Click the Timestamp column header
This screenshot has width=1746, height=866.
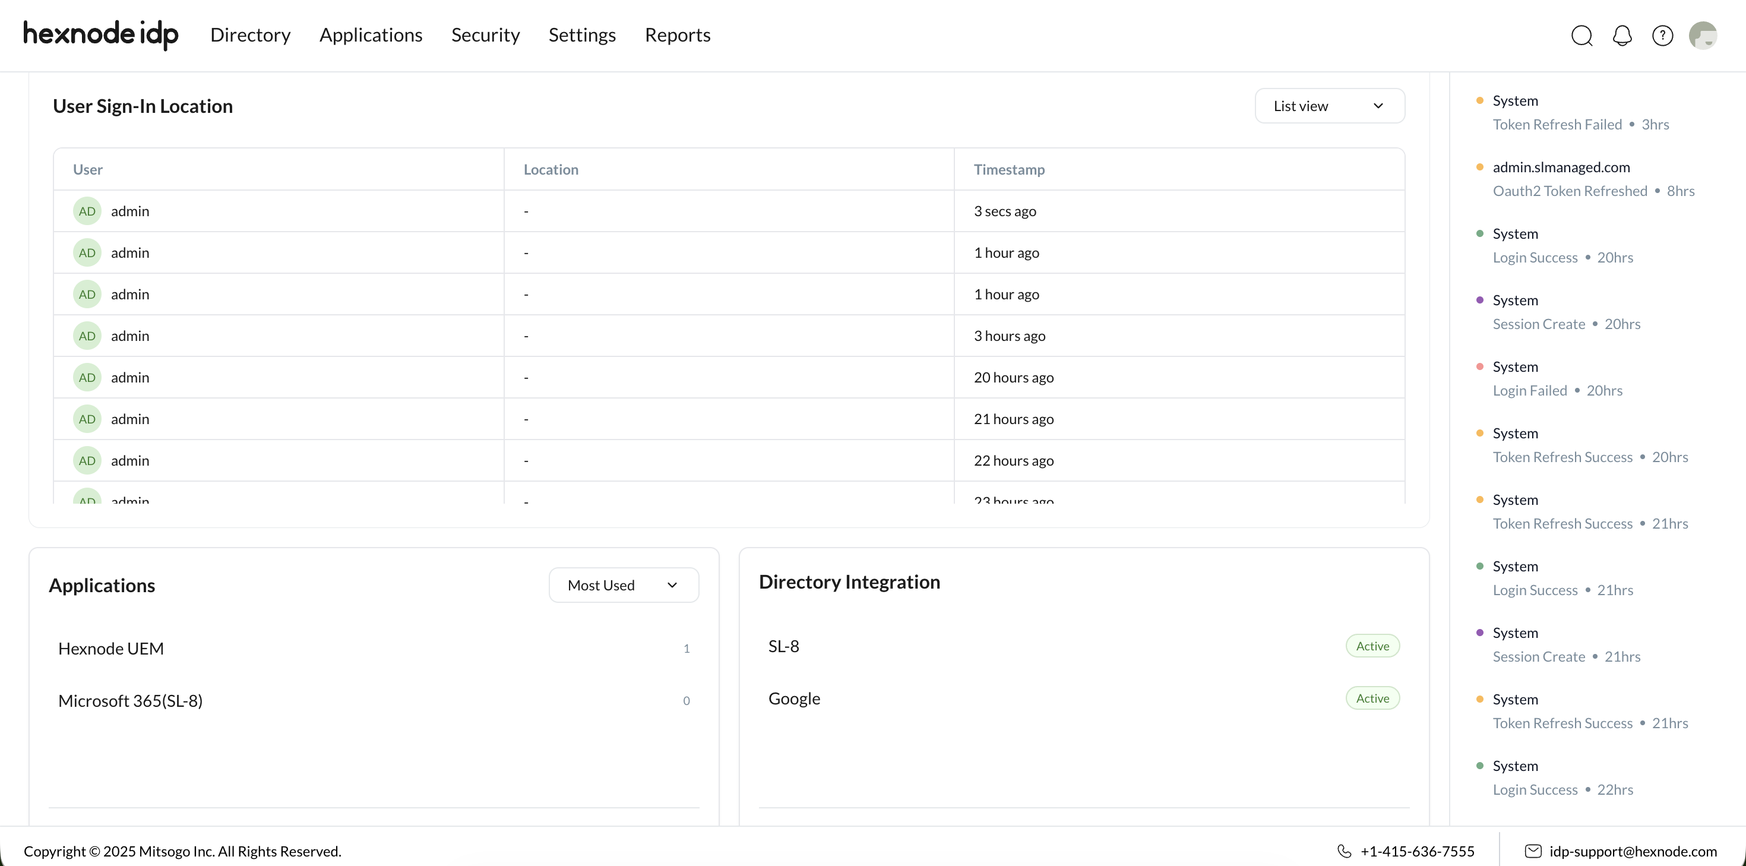[x=1009, y=169]
